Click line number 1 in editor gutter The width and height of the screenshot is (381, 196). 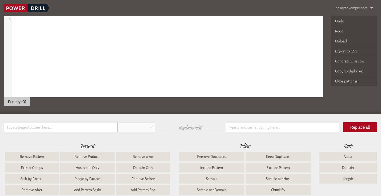click(x=10, y=19)
